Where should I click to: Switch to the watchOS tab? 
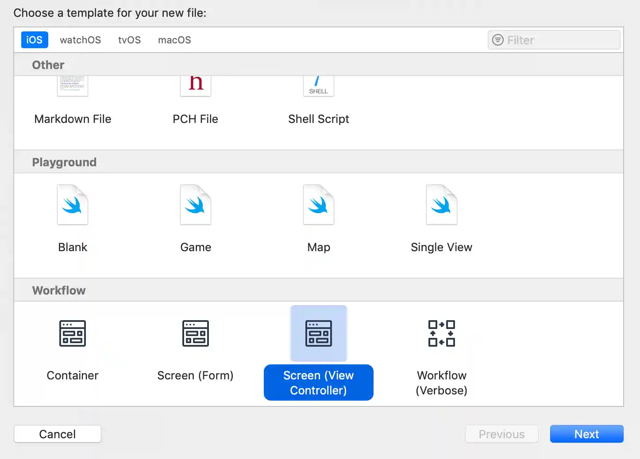click(81, 40)
